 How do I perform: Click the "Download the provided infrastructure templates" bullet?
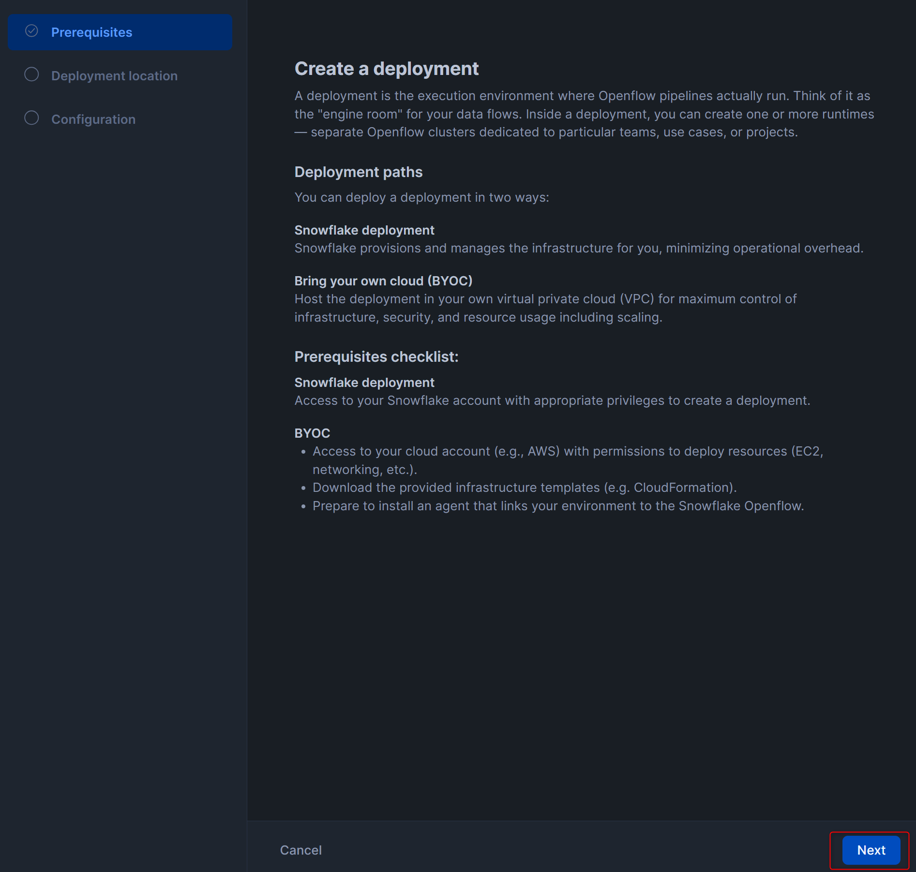(x=525, y=488)
